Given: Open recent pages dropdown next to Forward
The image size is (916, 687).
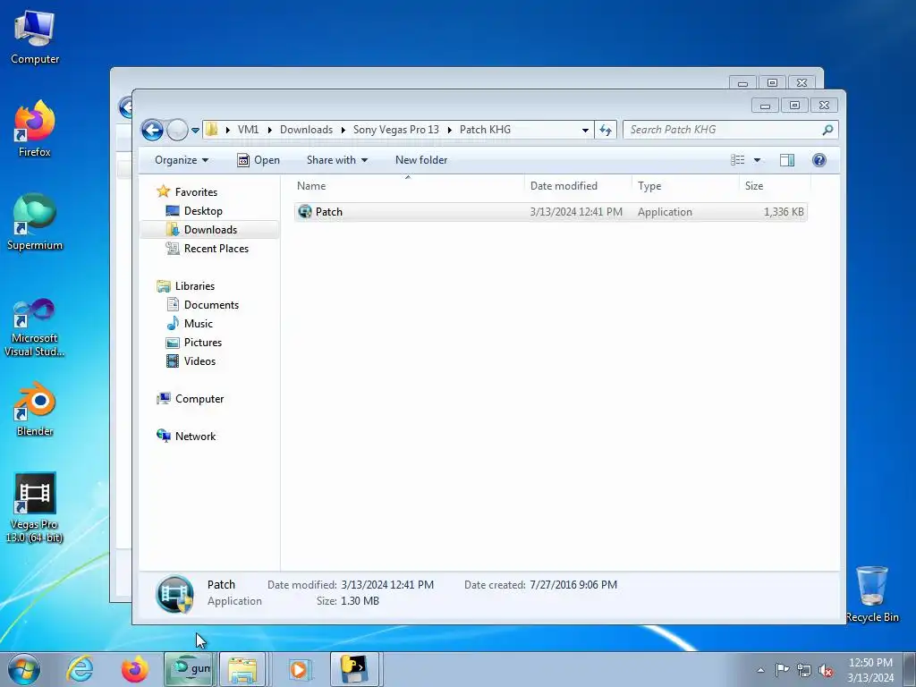Looking at the screenshot, I should click(195, 131).
